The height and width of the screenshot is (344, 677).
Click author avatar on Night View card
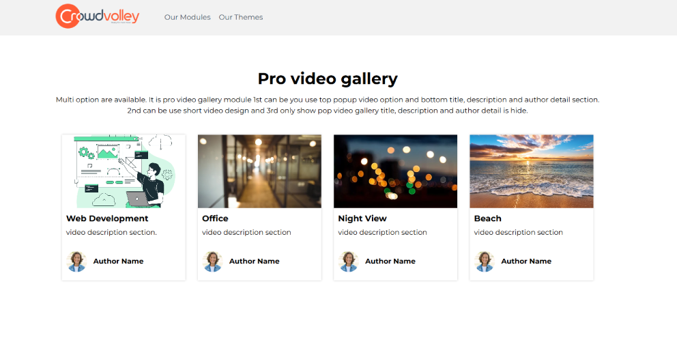(348, 261)
